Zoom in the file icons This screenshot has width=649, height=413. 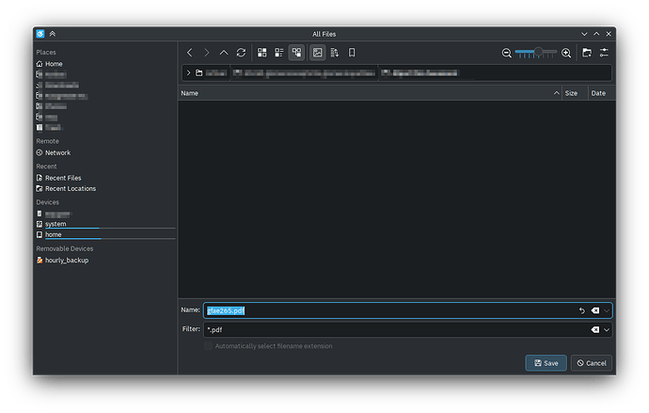pos(566,53)
